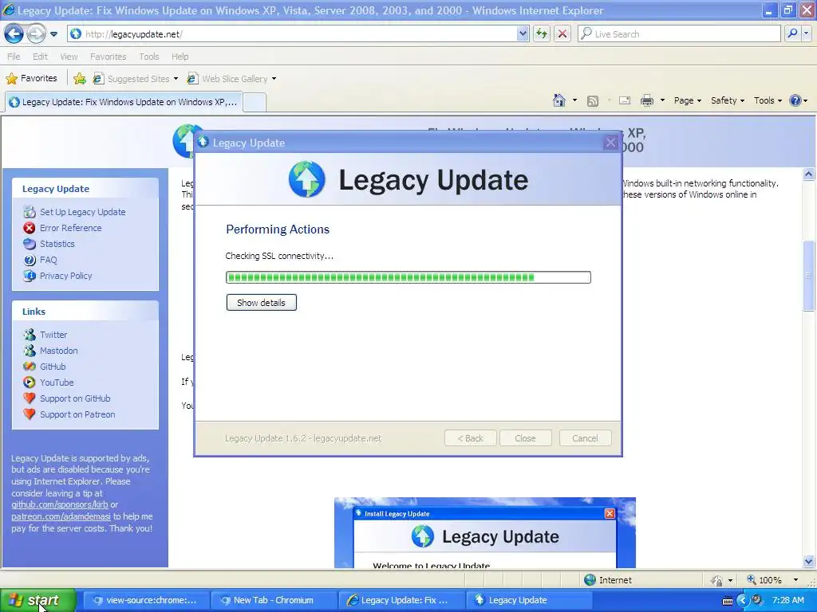Open the recent pages dropdown arrow
Image resolution: width=817 pixels, height=612 pixels.
pyautogui.click(x=53, y=34)
